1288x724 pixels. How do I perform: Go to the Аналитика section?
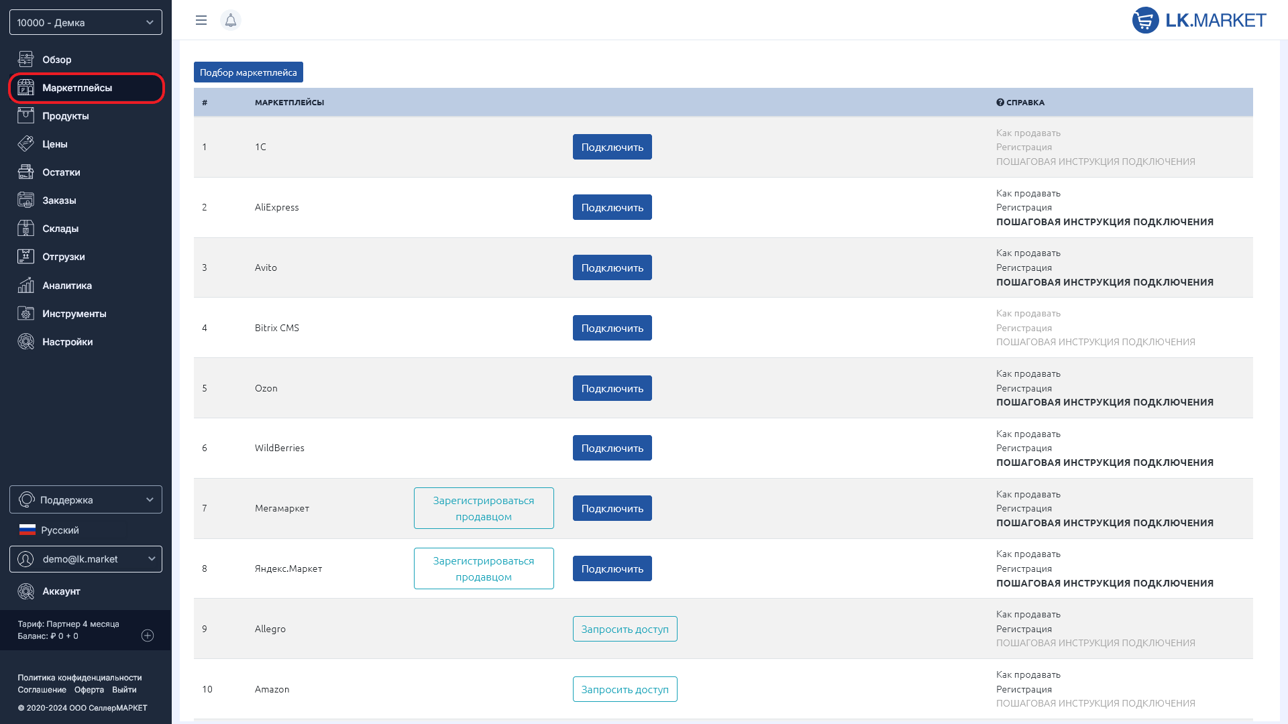[x=67, y=285]
